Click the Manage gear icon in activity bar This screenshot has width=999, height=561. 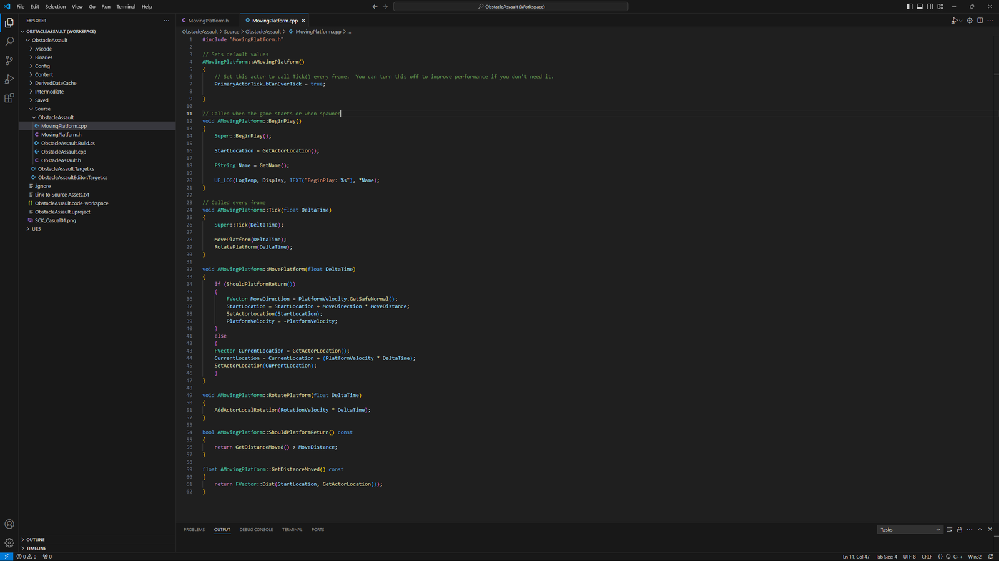pyautogui.click(x=9, y=543)
